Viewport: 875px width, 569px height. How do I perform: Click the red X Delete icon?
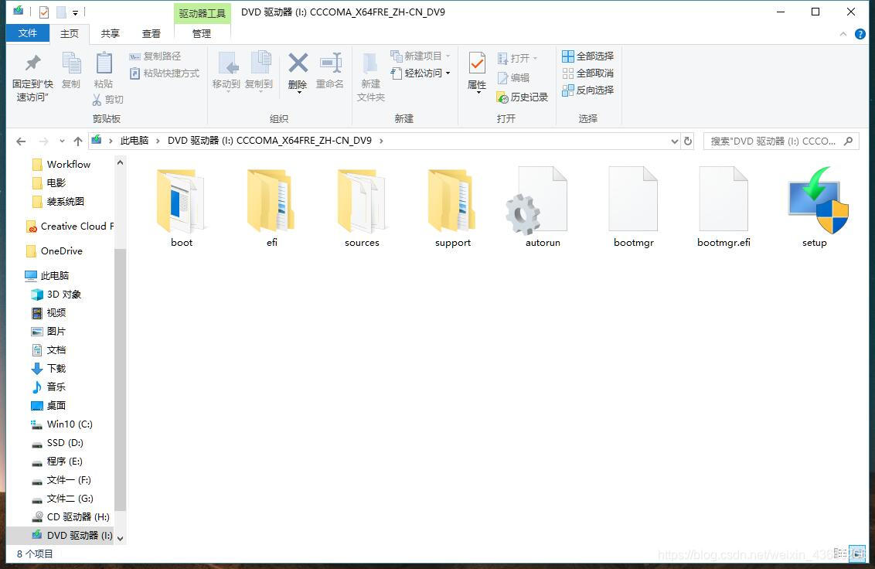298,63
